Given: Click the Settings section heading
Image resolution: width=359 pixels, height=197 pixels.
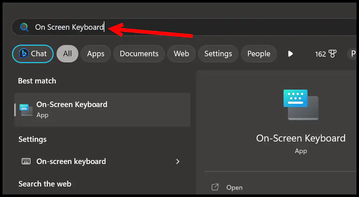Looking at the screenshot, I should click(x=33, y=139).
